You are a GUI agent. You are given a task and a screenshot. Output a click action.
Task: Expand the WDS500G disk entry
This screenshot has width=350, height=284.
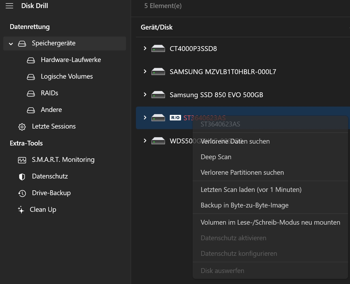click(x=145, y=141)
